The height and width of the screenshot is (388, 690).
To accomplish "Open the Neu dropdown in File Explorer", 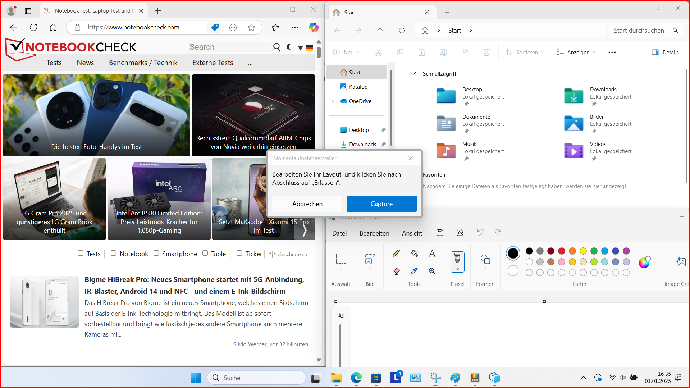I will point(346,52).
